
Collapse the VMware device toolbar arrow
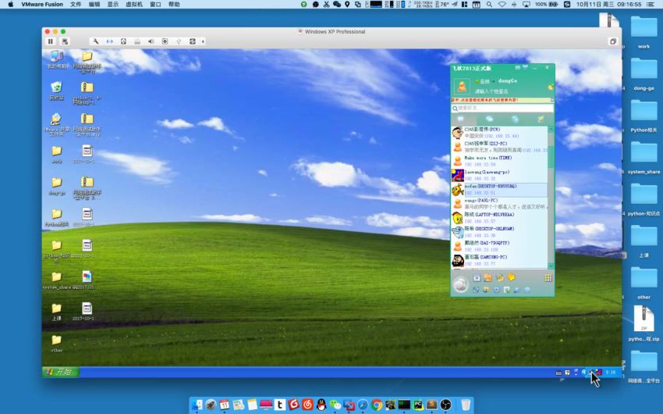[203, 41]
